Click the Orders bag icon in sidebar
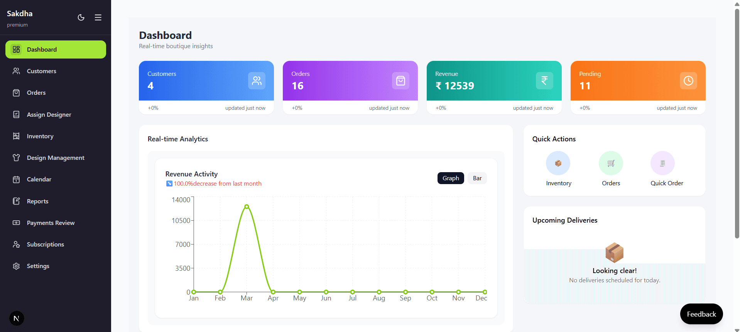The image size is (740, 332). point(16,92)
